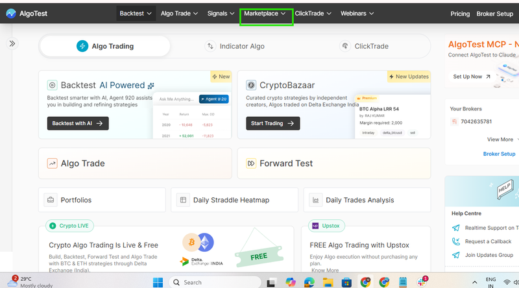Click the Backtest card icon

coord(52,85)
